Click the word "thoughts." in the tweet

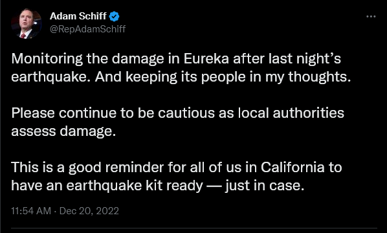tap(320, 78)
